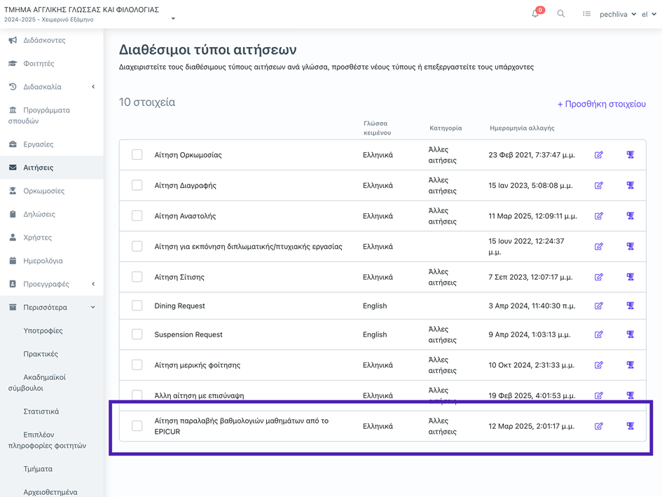
Task: Edit the Αίτηση Ορκωμοσίας request type
Action: point(599,155)
